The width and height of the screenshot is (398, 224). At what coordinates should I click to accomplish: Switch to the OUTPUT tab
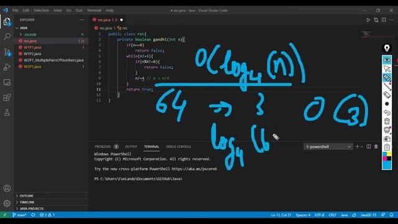[131, 147]
